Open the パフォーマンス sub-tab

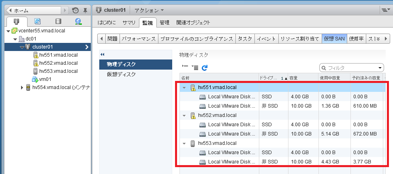[x=139, y=39]
